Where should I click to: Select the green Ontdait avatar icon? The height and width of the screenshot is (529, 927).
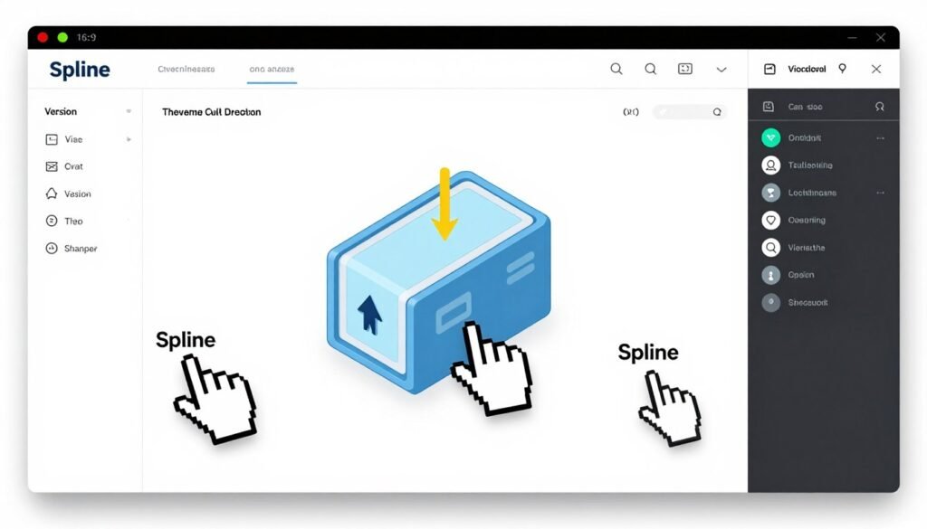pos(770,137)
